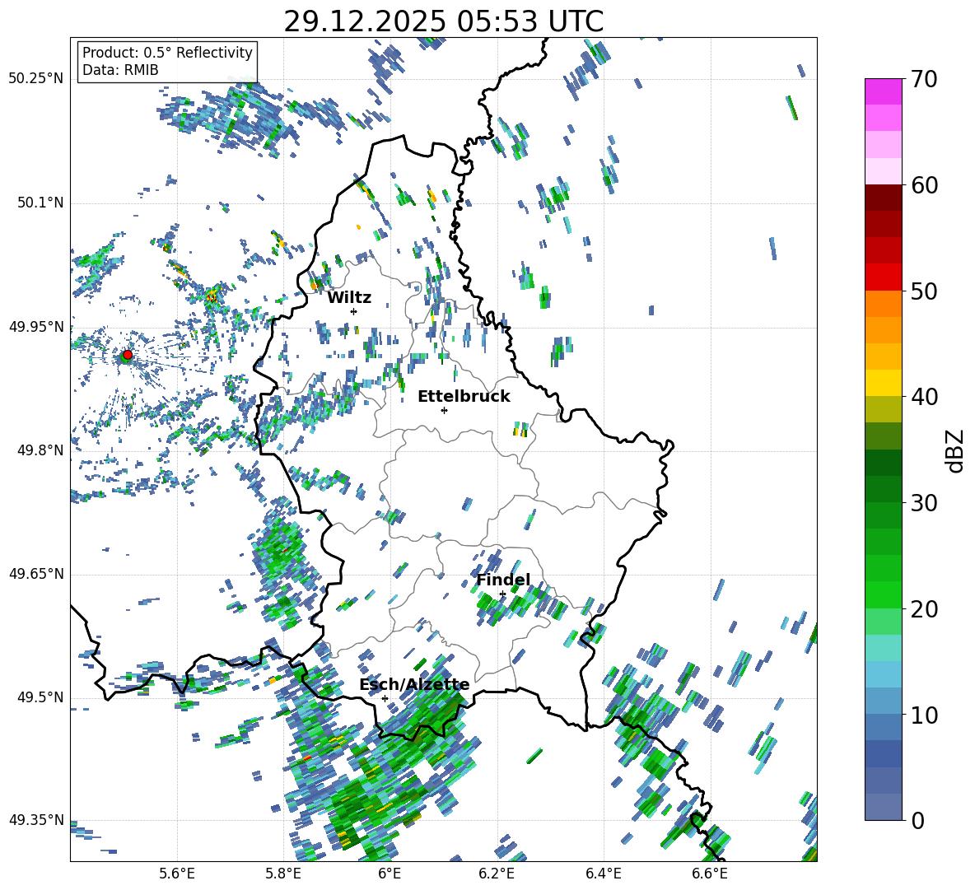Click the 5.6°E longitude label
The height and width of the screenshot is (890, 975).
click(x=177, y=874)
